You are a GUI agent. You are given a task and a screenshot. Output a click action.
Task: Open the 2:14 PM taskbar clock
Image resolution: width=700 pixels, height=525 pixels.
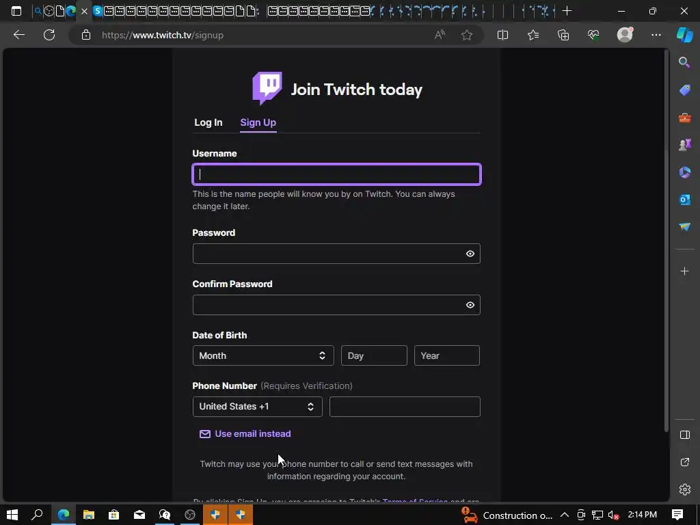642,515
